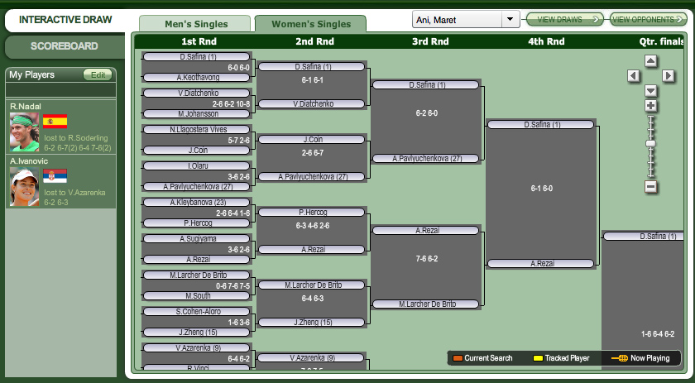Select A.Rezai in the 4th round
Screen dimensions: 695x383
click(x=540, y=264)
